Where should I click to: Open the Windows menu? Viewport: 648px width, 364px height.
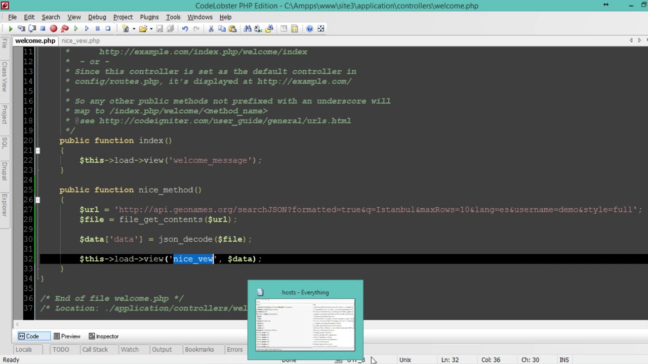[199, 17]
